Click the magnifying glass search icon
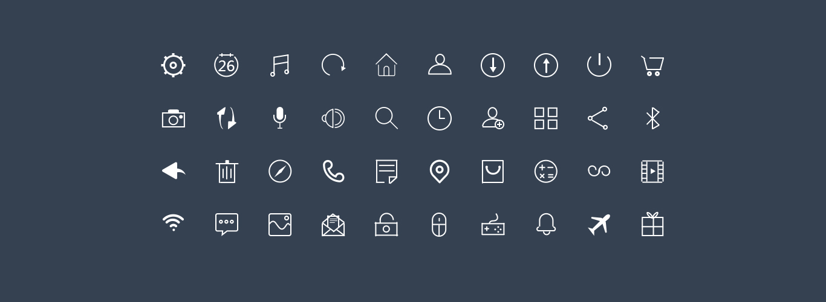826x302 pixels. pyautogui.click(x=386, y=118)
